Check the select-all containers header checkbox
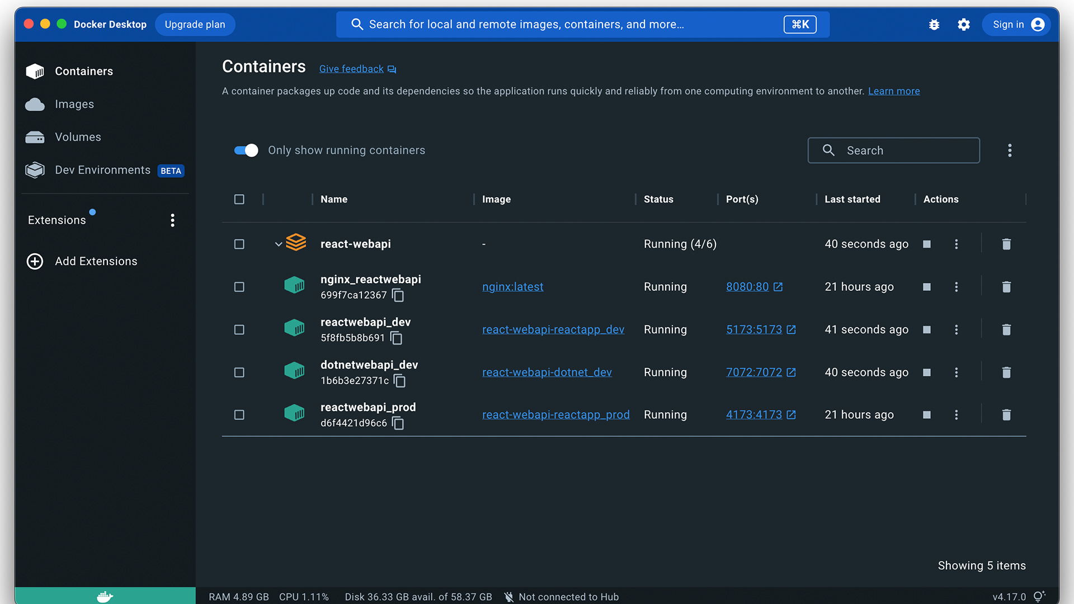This screenshot has height=604, width=1074. pos(239,200)
